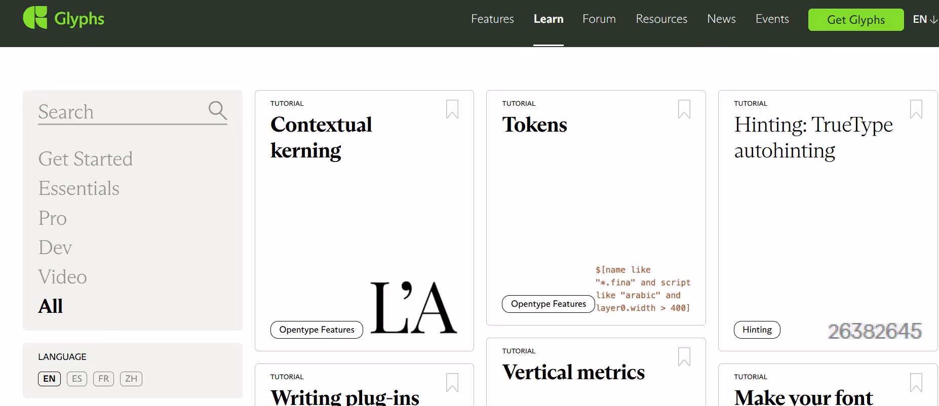Click the Glyphs wordmark text
This screenshot has height=406, width=939.
(79, 19)
